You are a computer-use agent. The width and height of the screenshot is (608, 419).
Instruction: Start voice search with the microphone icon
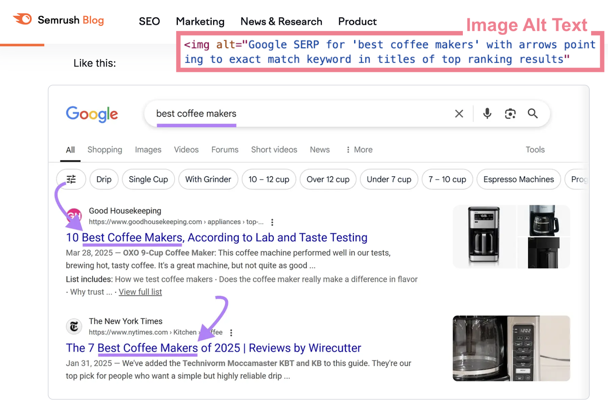pyautogui.click(x=487, y=113)
